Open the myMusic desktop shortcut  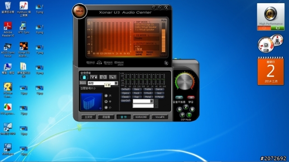[x=24, y=9]
